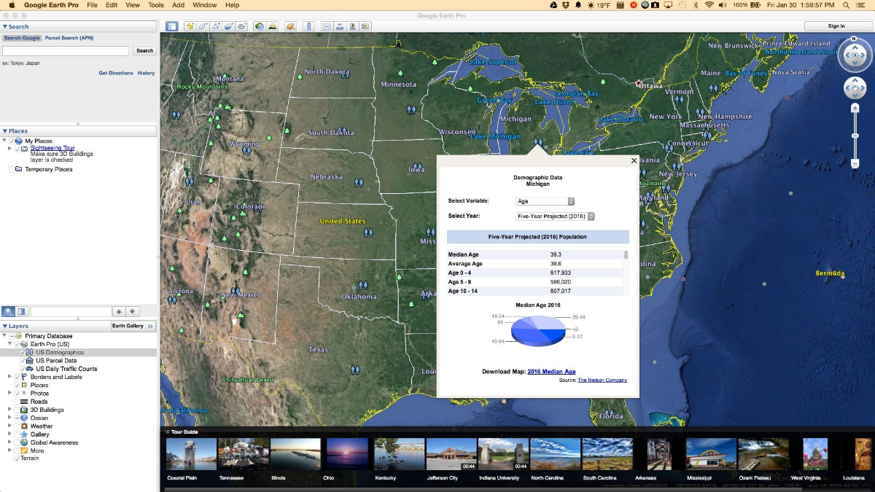The image size is (875, 492).
Task: Toggle the sidebar visibility toolbar button
Action: coord(172,26)
